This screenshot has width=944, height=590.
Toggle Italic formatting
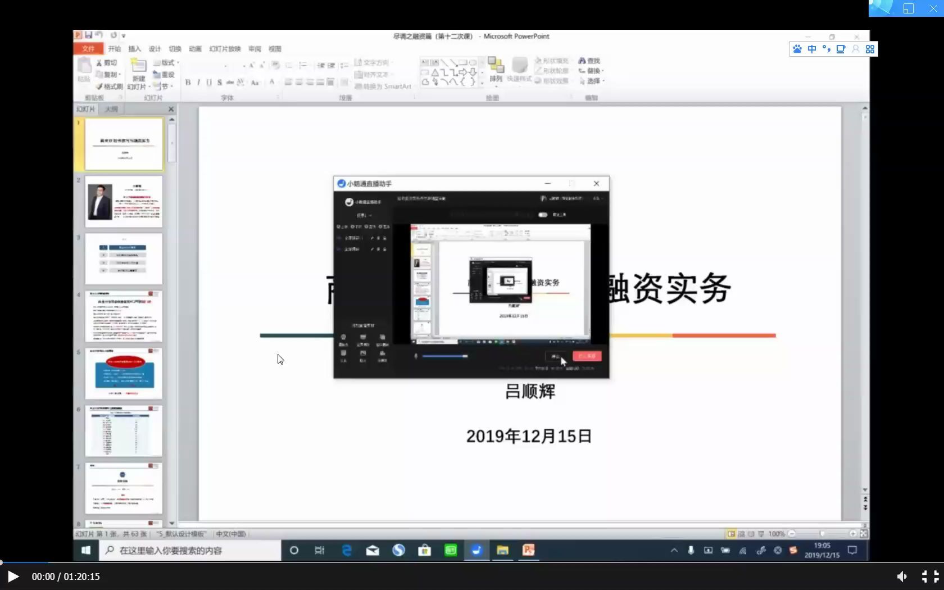pyautogui.click(x=198, y=82)
